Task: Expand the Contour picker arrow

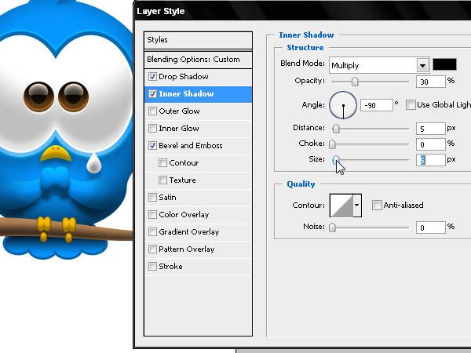Action: click(357, 206)
